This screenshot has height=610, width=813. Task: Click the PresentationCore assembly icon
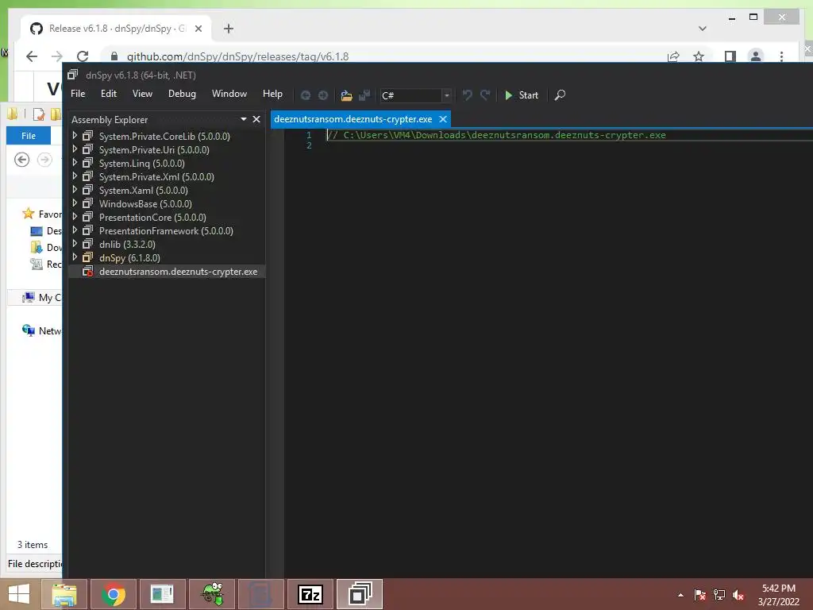(88, 217)
